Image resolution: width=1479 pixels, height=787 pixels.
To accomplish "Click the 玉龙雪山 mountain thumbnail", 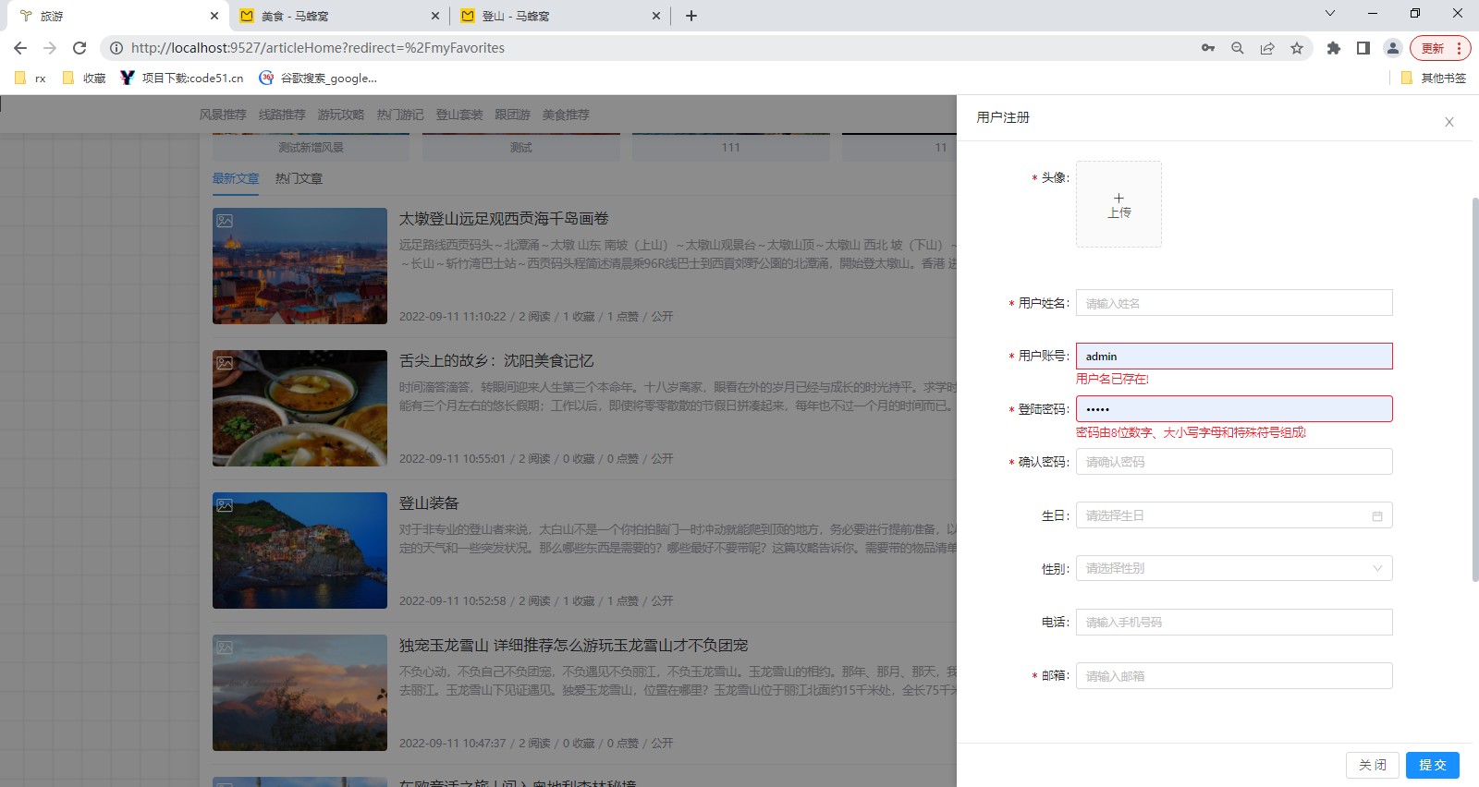I will [x=299, y=693].
